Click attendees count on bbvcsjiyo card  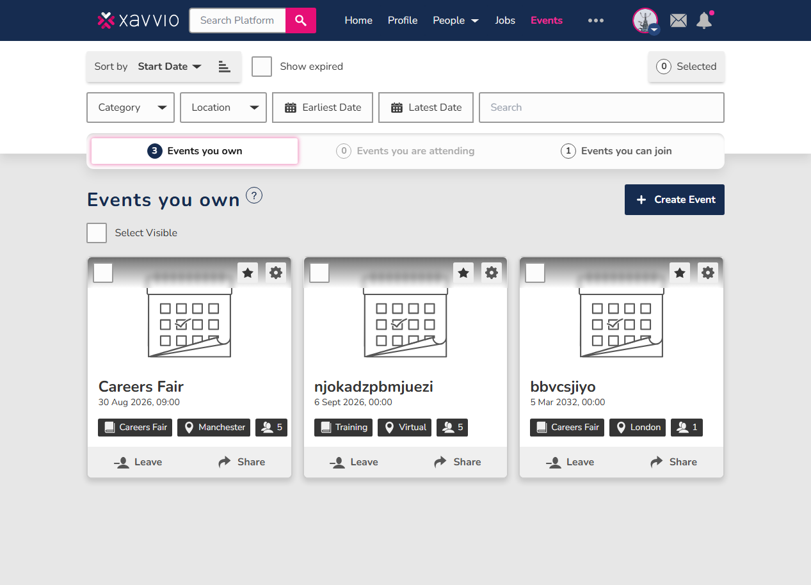(687, 428)
